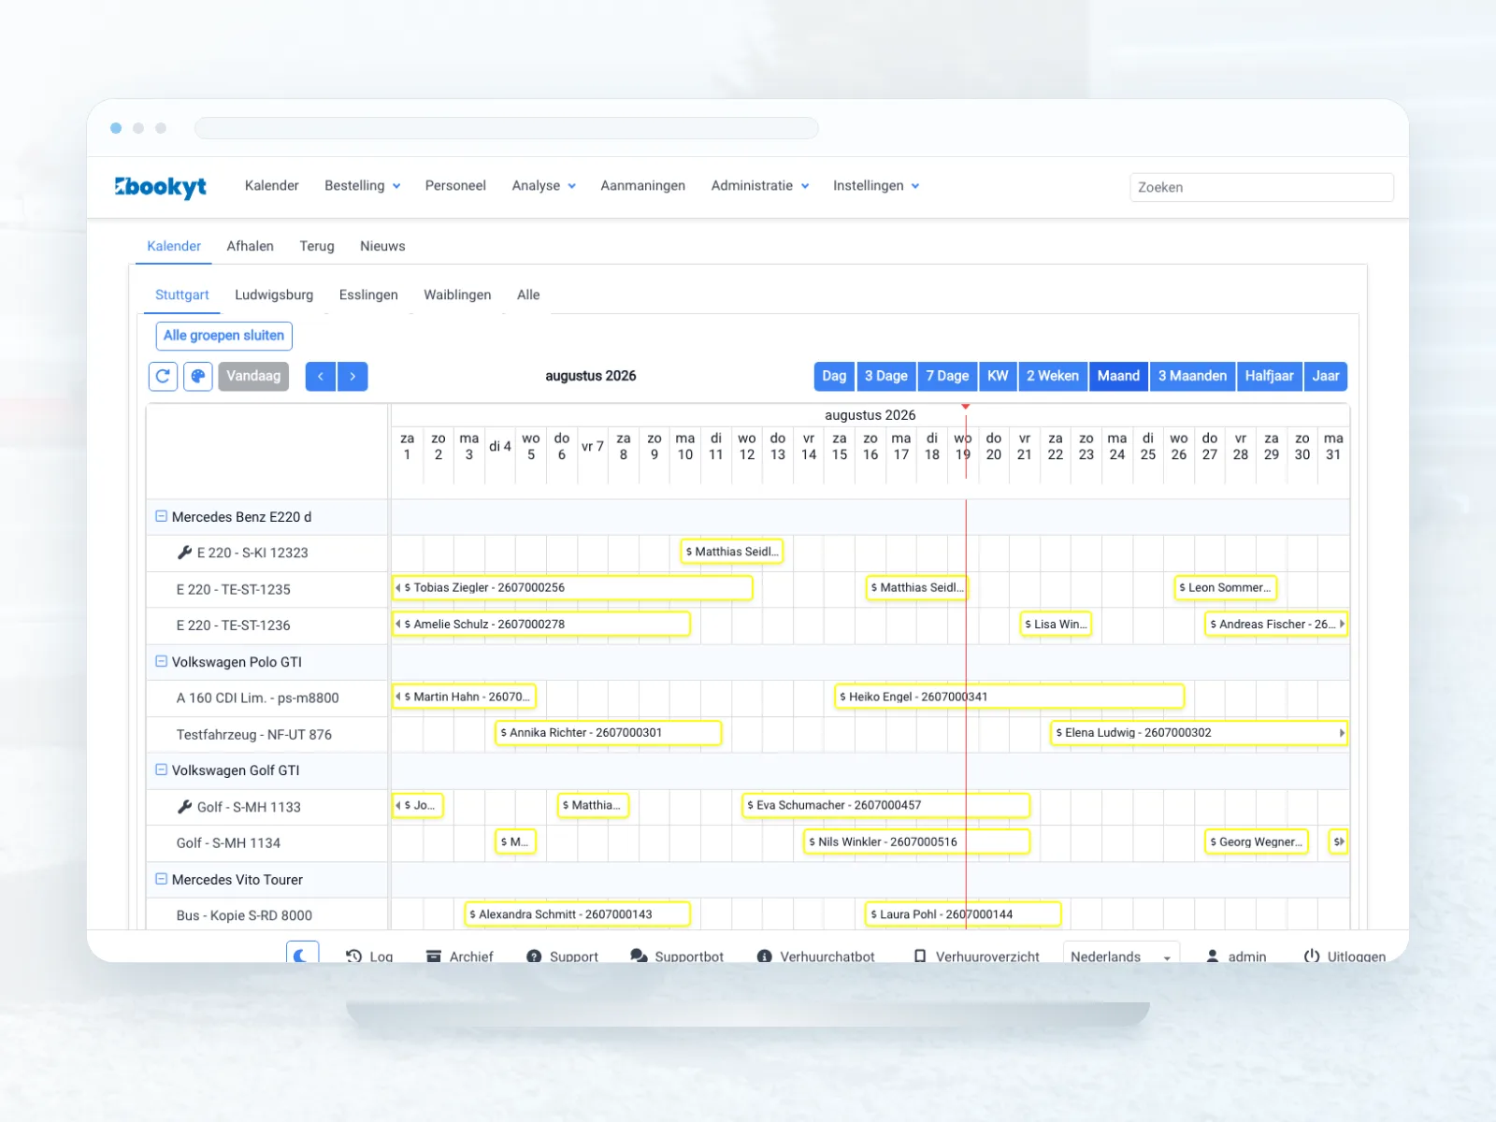Screen dimensions: 1496x1122
Task: Collapse the Volkswagen Polo GTI group
Action: [x=161, y=661]
